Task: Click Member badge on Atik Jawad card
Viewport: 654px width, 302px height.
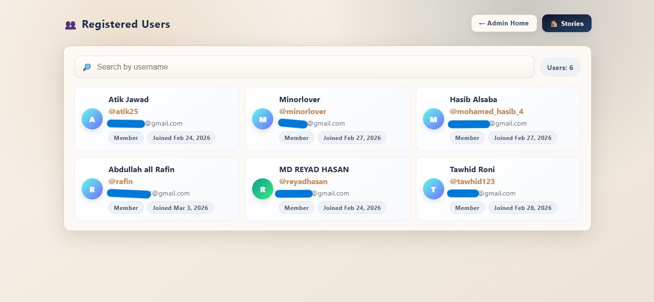Action: [126, 138]
